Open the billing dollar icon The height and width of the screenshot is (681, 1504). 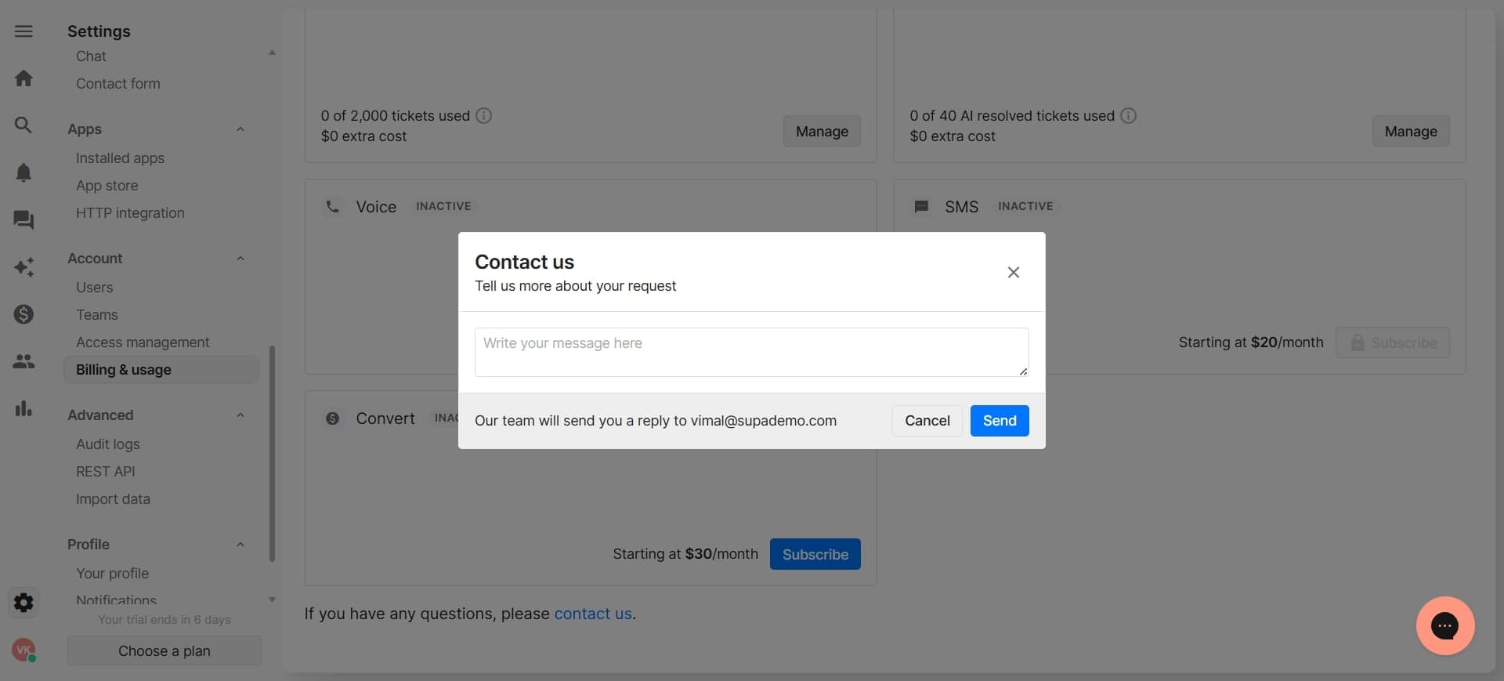pyautogui.click(x=23, y=314)
